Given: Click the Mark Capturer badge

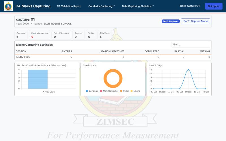Looking at the screenshot, I should pos(171,21).
